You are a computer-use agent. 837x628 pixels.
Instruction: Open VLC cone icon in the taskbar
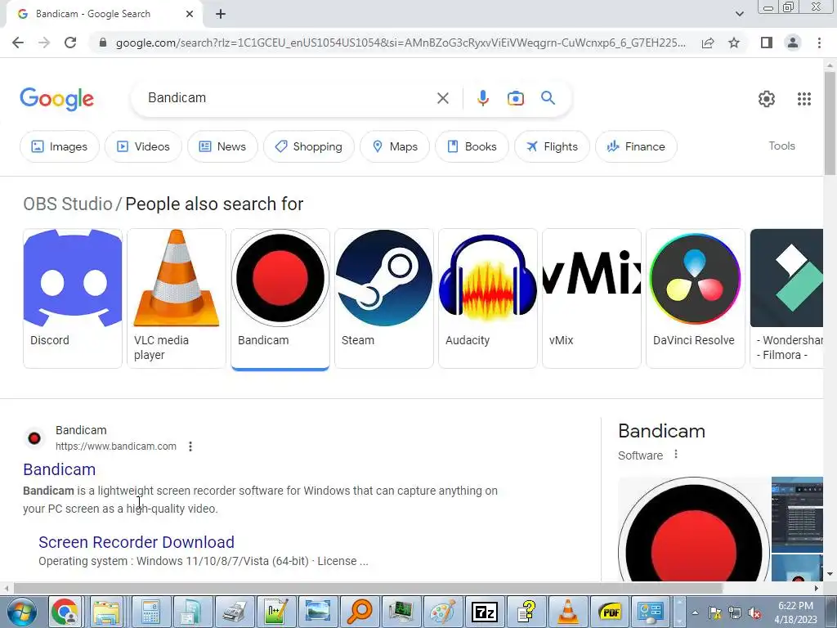[x=567, y=612]
